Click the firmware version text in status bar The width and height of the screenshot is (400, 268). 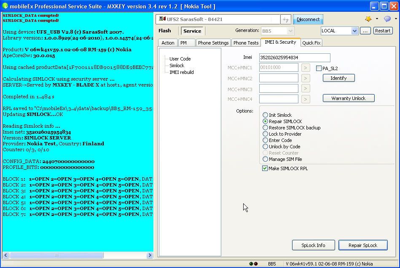(x=329, y=264)
